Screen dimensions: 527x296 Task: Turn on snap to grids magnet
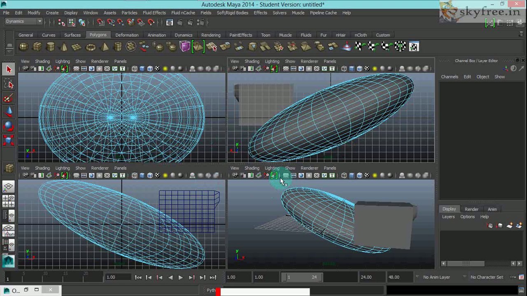tap(100, 22)
